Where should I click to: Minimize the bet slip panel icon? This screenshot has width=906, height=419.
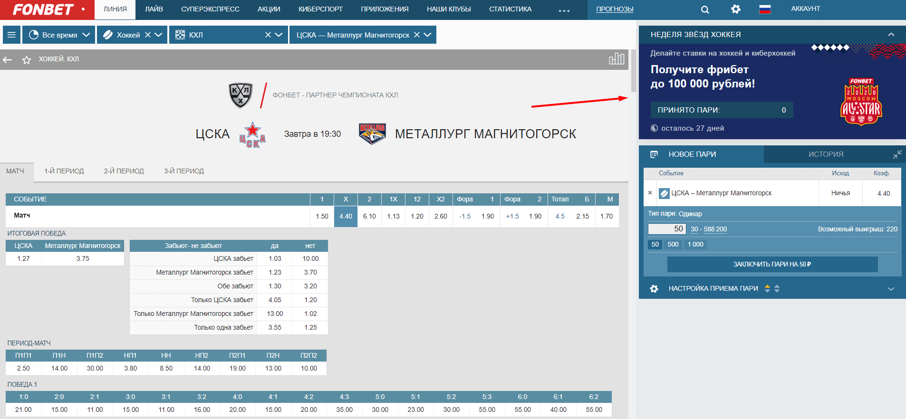point(897,154)
